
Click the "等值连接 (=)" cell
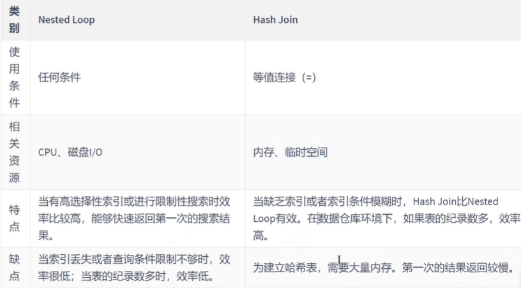click(x=285, y=77)
